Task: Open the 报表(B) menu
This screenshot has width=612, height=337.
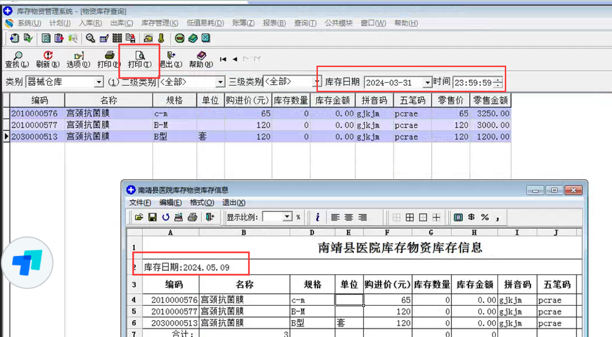Action: 275,23
